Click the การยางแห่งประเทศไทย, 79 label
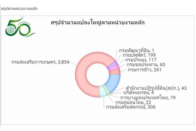The image size is (196, 131). point(148,97)
